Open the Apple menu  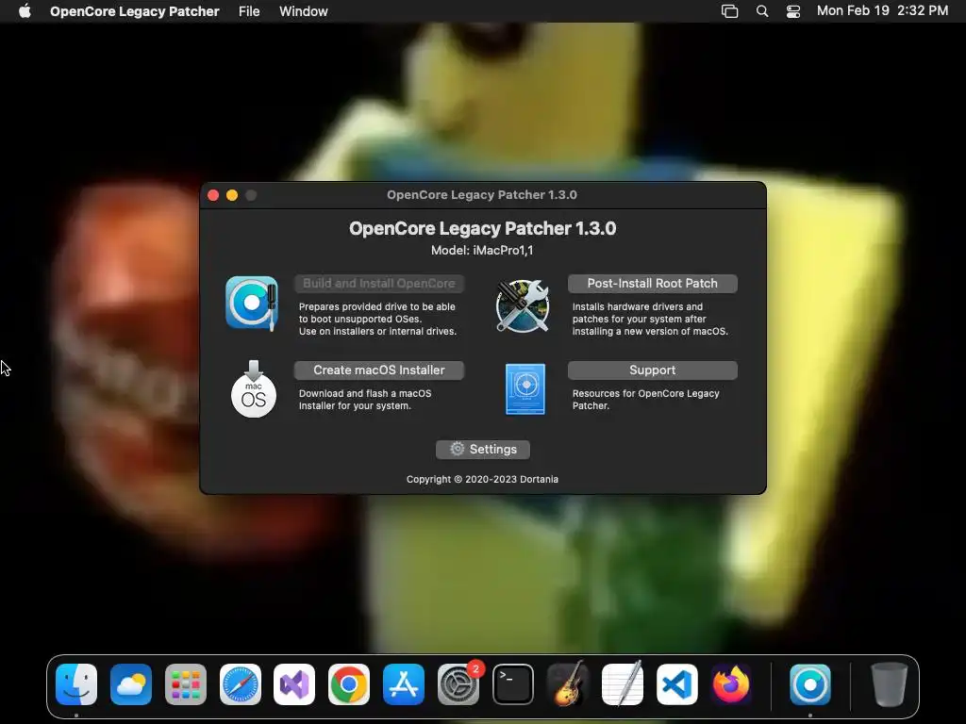25,11
